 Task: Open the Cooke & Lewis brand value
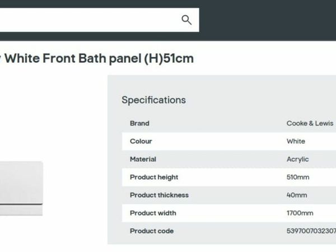pos(310,123)
